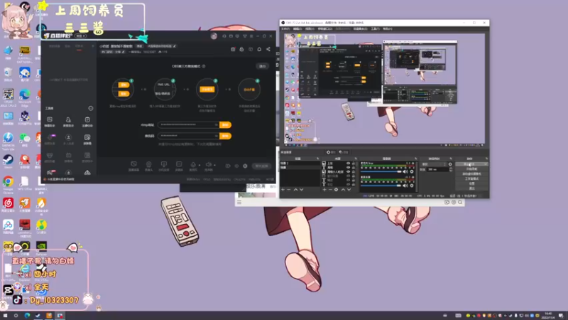Image resolution: width=568 pixels, height=320 pixels.
Task: Expand the arrow beside the microphone icon
Action: point(199,165)
